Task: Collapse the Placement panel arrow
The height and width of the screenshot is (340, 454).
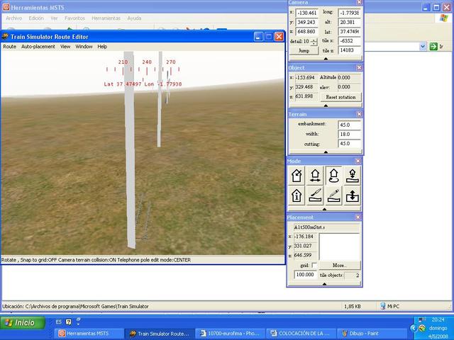Action: click(x=326, y=283)
